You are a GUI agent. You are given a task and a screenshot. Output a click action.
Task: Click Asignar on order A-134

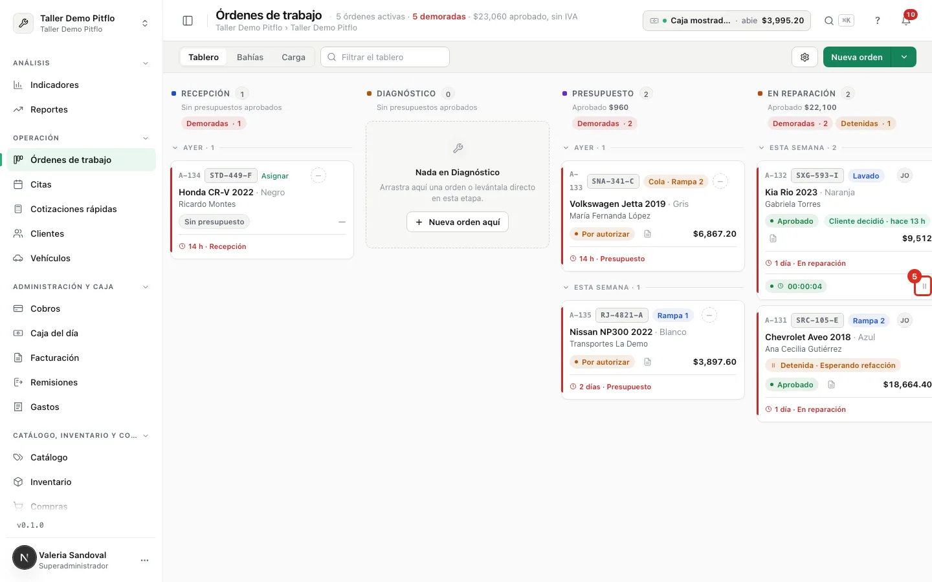[x=275, y=176]
